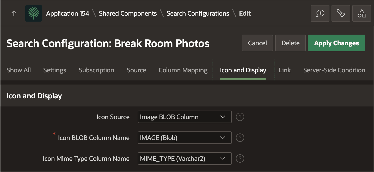Switch to the Link tab
The height and width of the screenshot is (172, 374).
285,70
